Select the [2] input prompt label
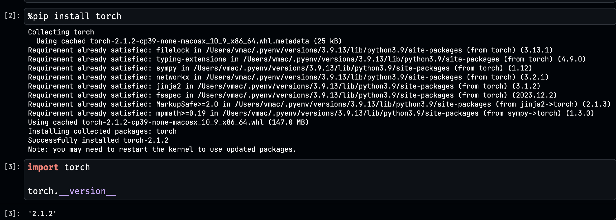Viewport: 616px width, 220px height. (12, 16)
